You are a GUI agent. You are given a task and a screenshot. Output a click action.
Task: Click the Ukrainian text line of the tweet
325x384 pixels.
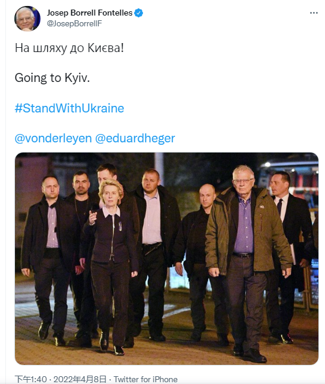pyautogui.click(x=69, y=48)
